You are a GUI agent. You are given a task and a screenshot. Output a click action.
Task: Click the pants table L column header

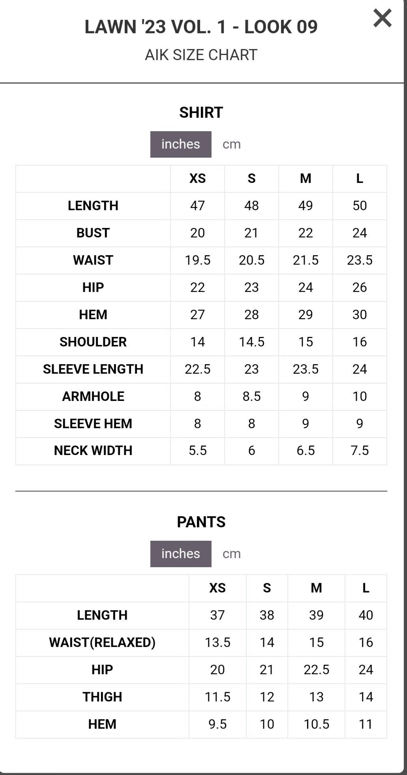click(366, 588)
